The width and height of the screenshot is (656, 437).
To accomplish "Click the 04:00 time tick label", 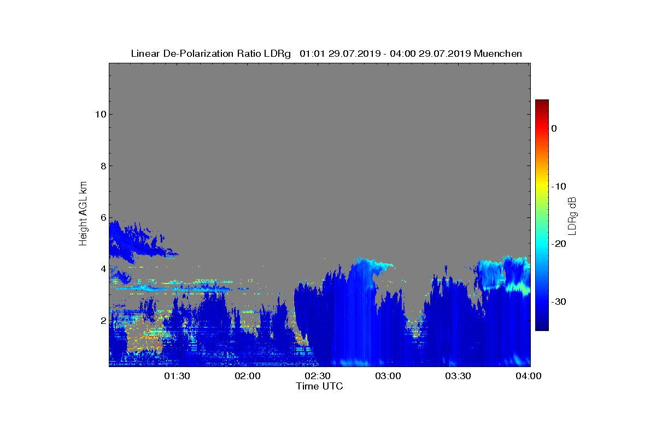I will 528,376.
